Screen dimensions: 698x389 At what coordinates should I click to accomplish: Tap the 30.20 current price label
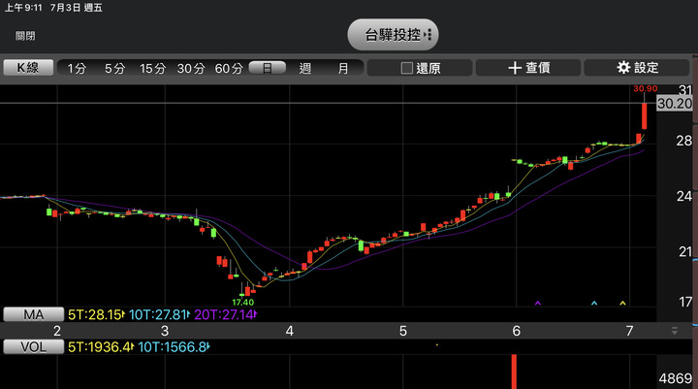coord(675,104)
